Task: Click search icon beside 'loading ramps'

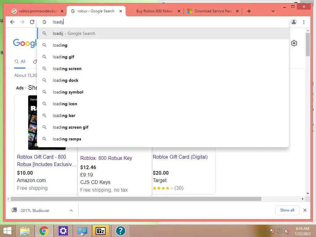Action: [x=44, y=139]
